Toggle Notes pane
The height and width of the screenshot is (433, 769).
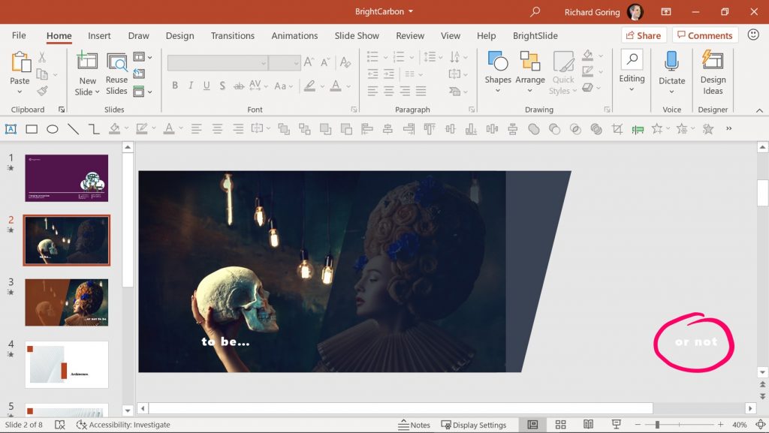(414, 425)
